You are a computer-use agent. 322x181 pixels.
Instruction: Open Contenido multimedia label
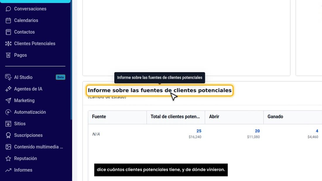[x=38, y=147]
